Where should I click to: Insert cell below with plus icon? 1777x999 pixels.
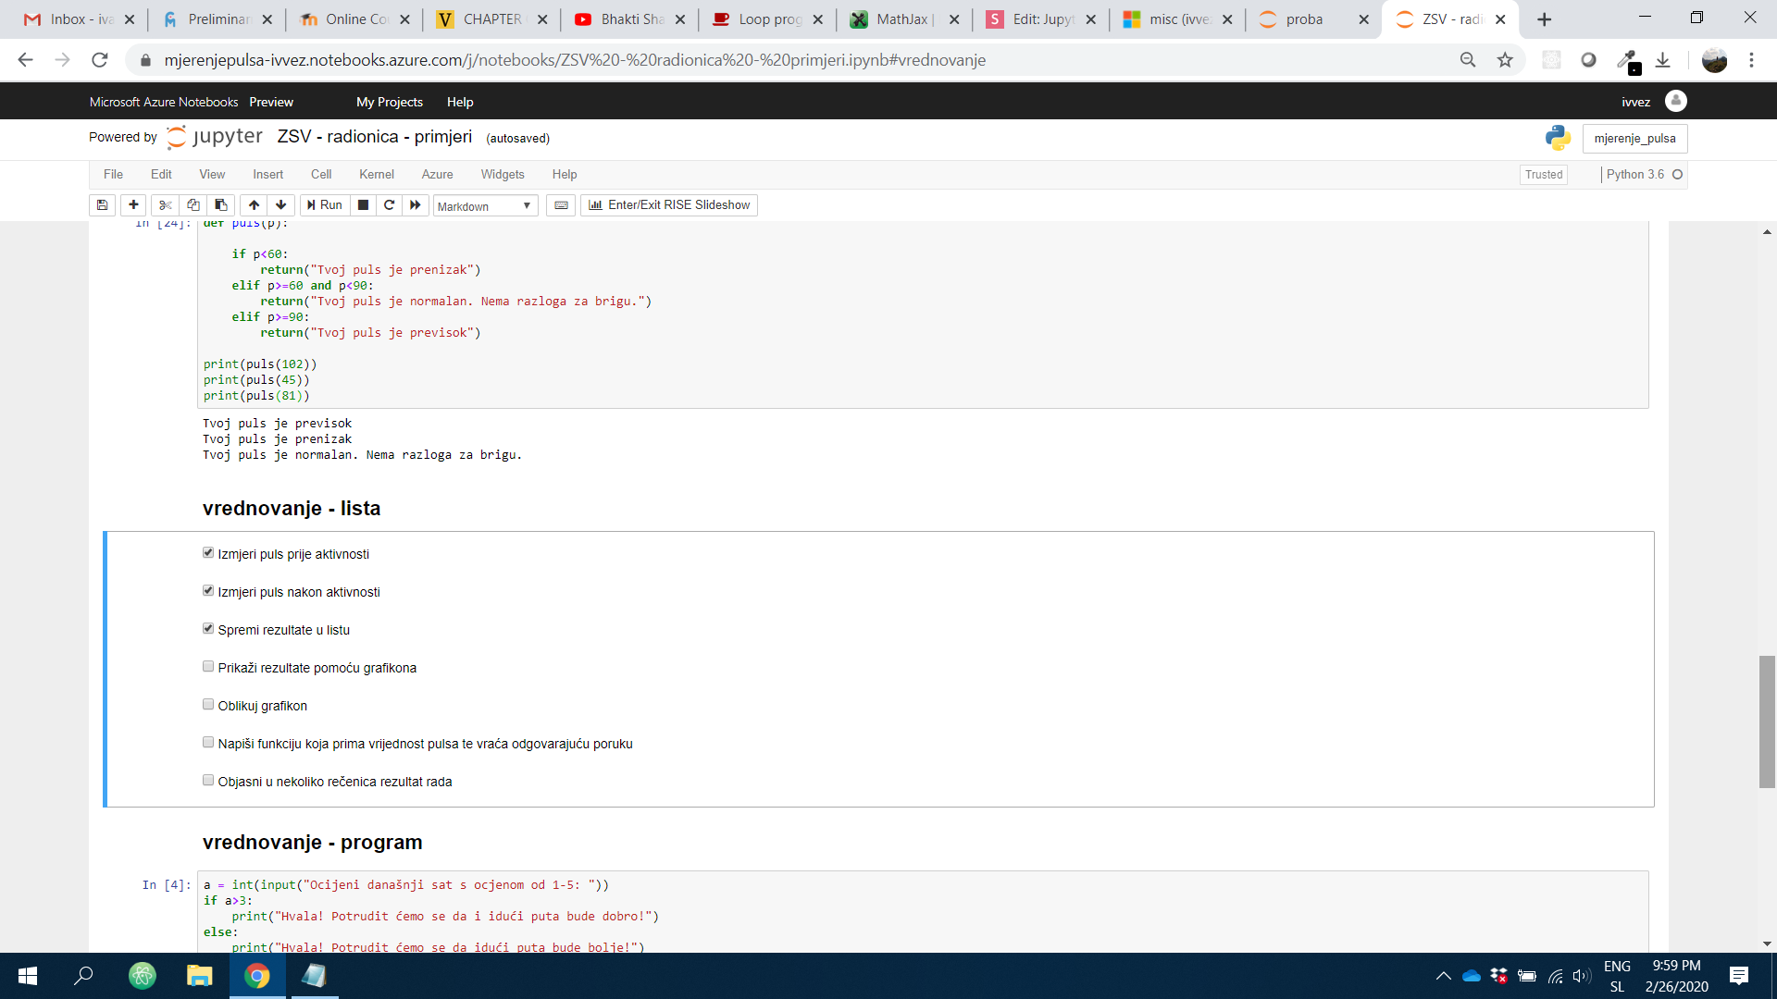pos(133,205)
